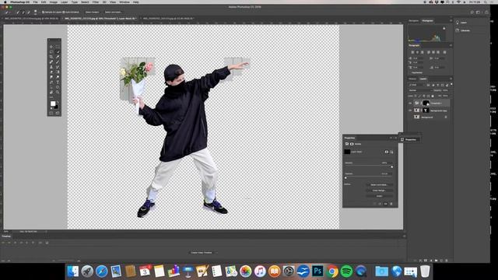Open the Histogram panel menu
498x280 pixels.
click(451, 21)
